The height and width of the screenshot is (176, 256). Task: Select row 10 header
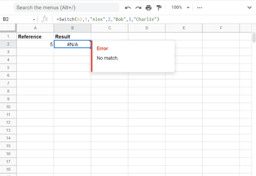(x=8, y=107)
